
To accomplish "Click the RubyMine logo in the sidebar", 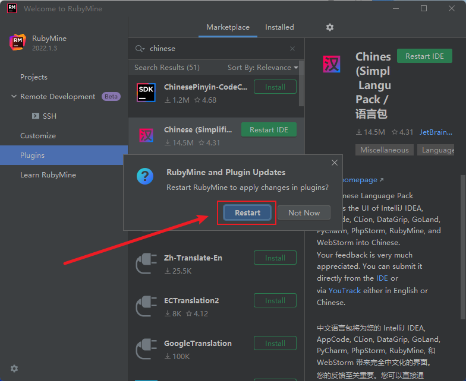I will click(x=18, y=43).
